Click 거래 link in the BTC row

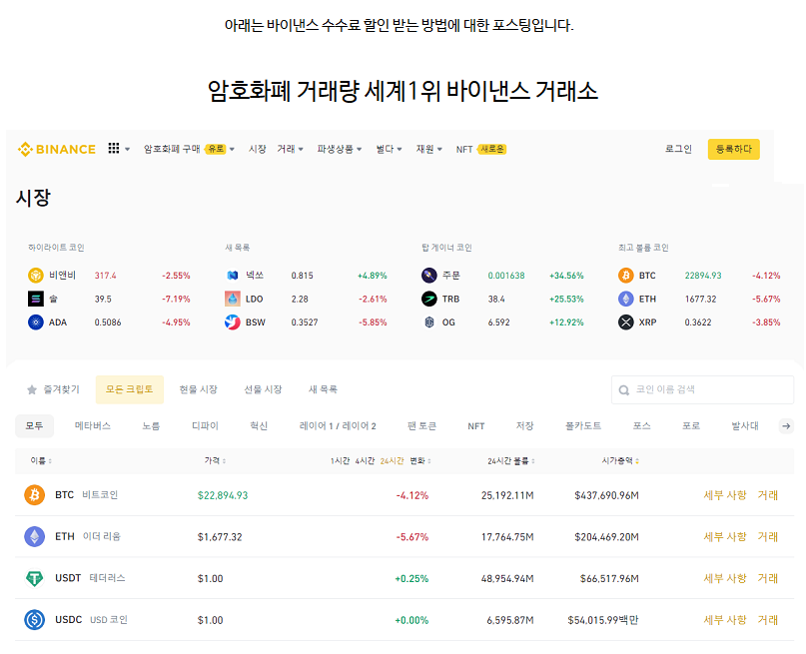[x=767, y=495]
